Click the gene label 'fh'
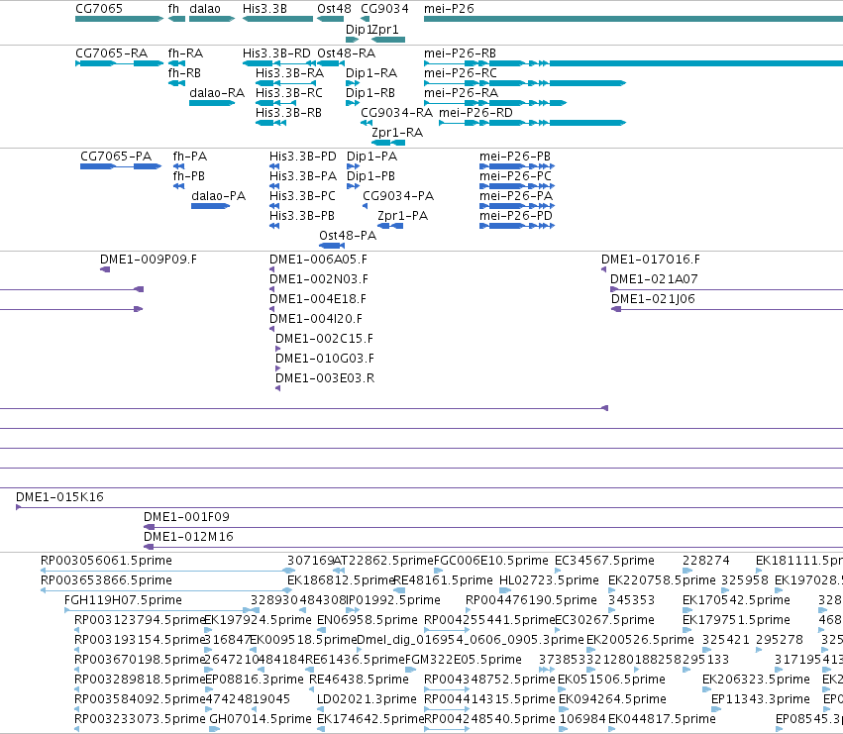Image resolution: width=843 pixels, height=734 pixels. point(173,9)
